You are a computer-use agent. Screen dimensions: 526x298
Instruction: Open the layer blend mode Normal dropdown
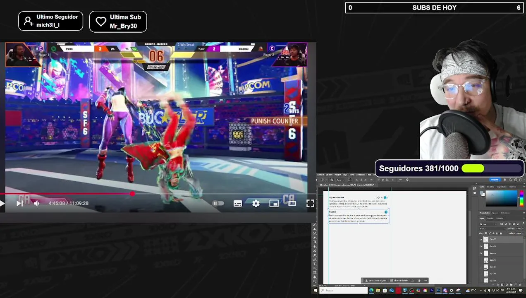[493, 228]
